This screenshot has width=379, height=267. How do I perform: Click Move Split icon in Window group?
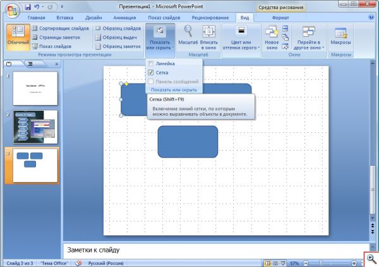(x=286, y=46)
